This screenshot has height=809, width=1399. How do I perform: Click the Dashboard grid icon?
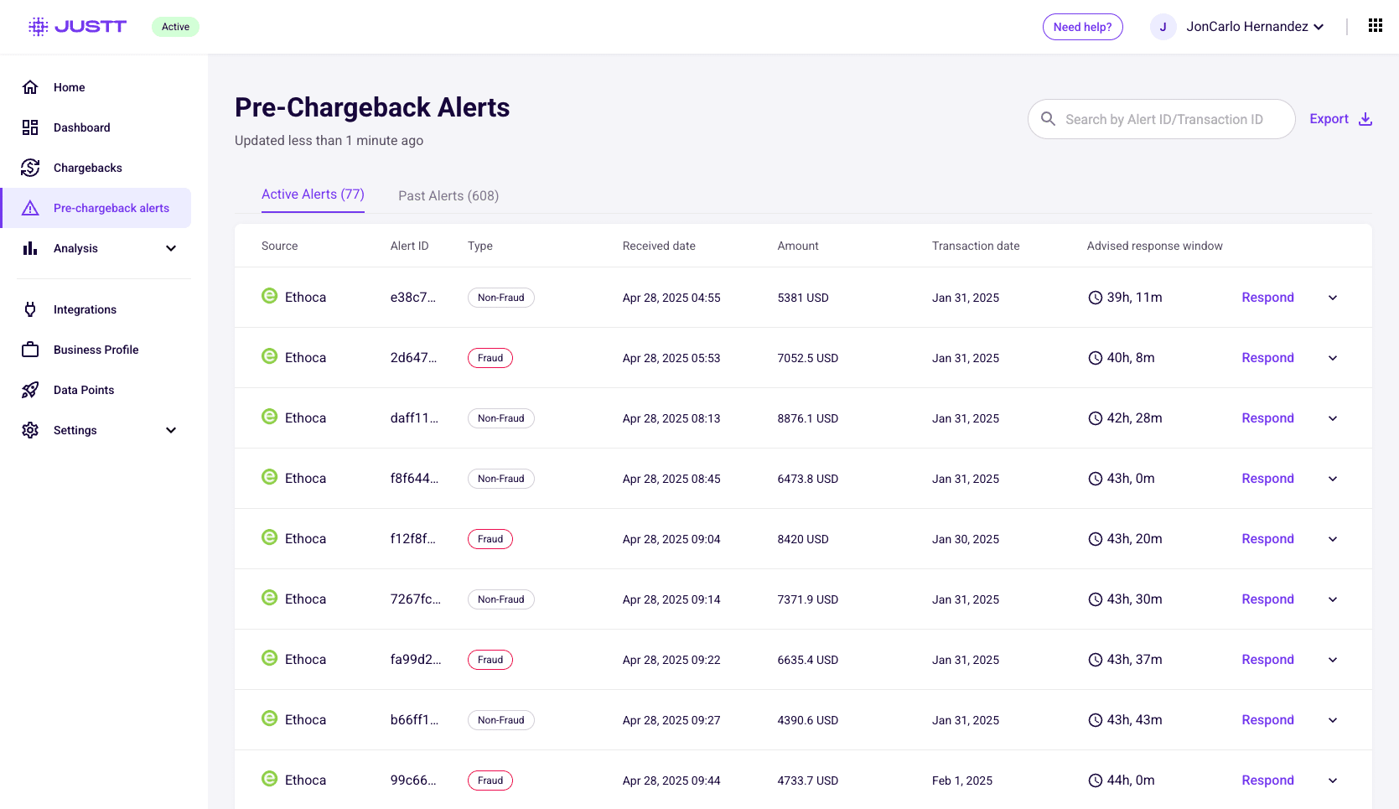(30, 127)
